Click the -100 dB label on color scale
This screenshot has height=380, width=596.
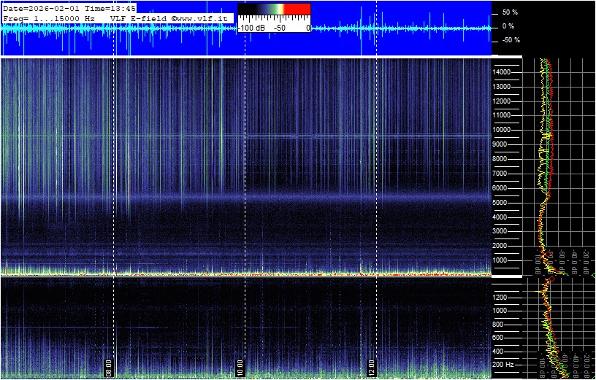pos(252,28)
